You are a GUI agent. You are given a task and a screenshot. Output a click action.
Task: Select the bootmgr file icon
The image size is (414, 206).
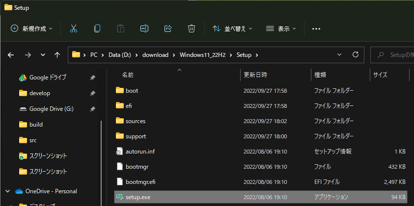[120, 166]
